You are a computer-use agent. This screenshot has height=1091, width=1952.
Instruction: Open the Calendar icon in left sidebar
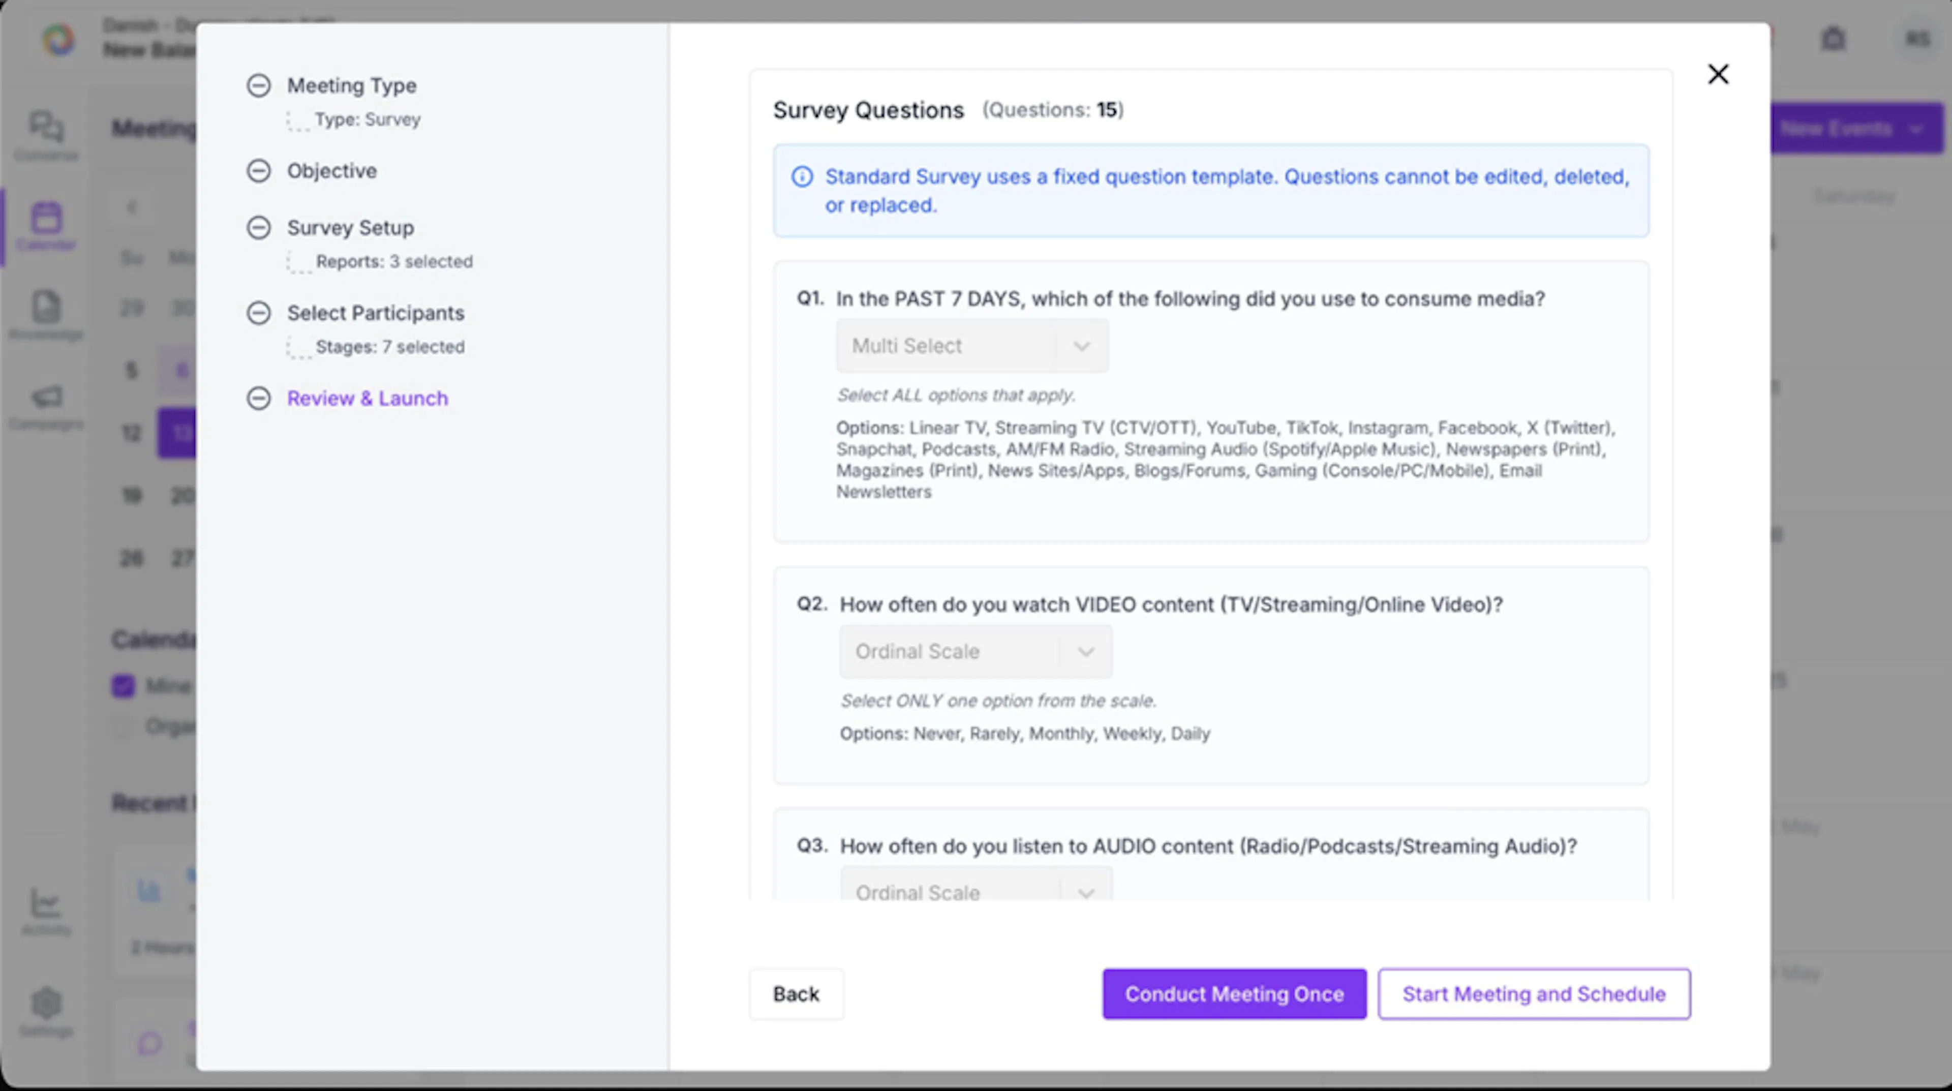click(x=46, y=218)
